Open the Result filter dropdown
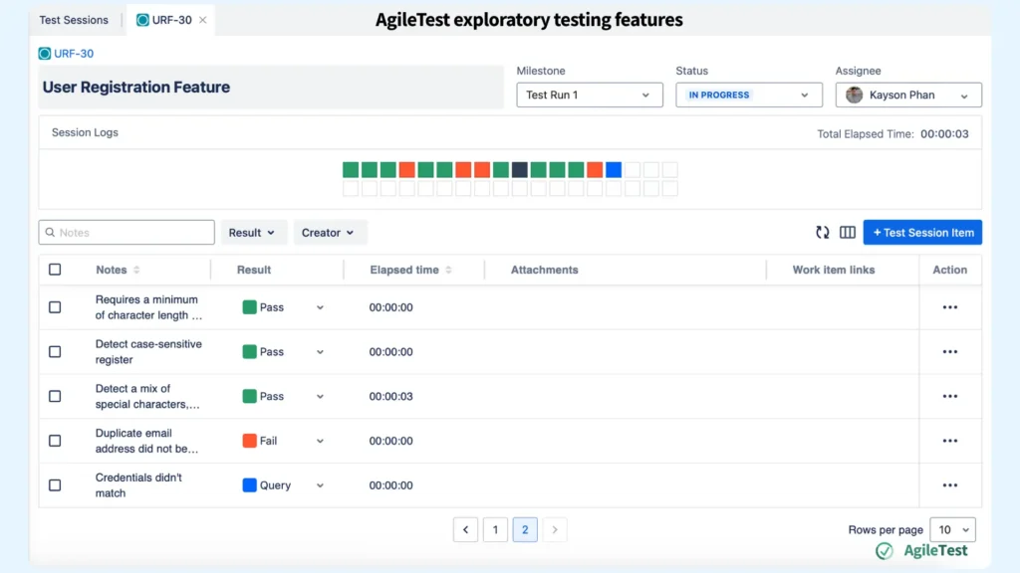This screenshot has height=573, width=1020. click(252, 233)
